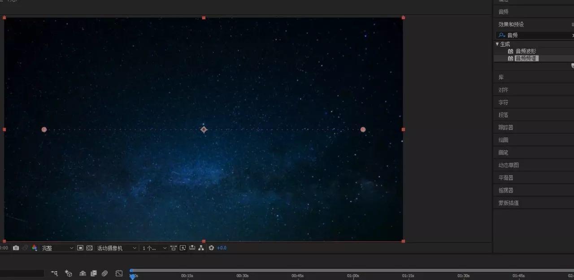Open the 完整 resolution dropdown
Viewport: 574px width, 280px height.
pos(57,248)
